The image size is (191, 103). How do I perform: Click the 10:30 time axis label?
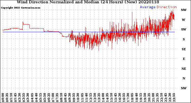(78, 98)
